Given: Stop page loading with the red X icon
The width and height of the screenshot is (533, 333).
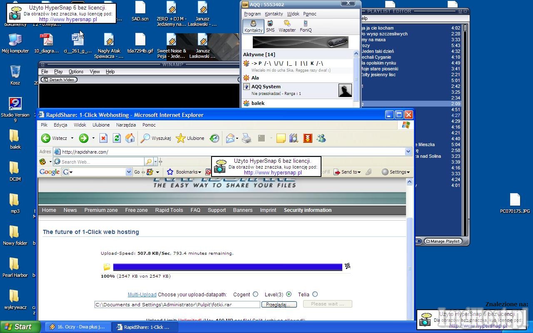Looking at the screenshot, I should (104, 138).
